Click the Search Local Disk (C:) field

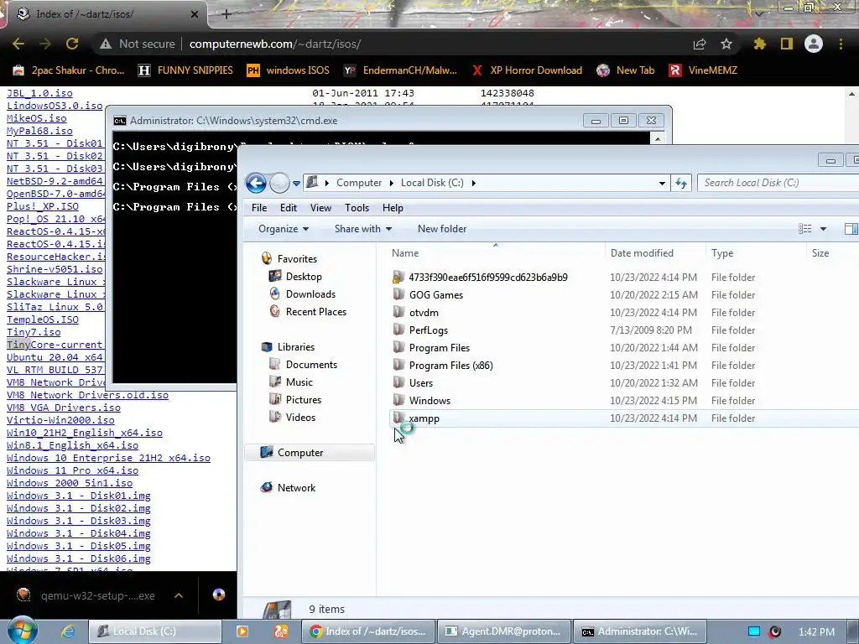778,183
